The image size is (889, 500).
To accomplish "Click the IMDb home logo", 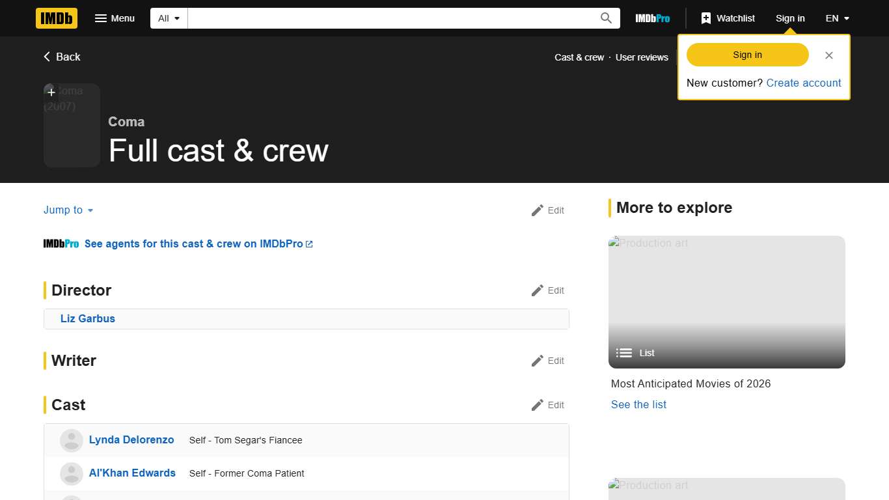I will [x=57, y=18].
